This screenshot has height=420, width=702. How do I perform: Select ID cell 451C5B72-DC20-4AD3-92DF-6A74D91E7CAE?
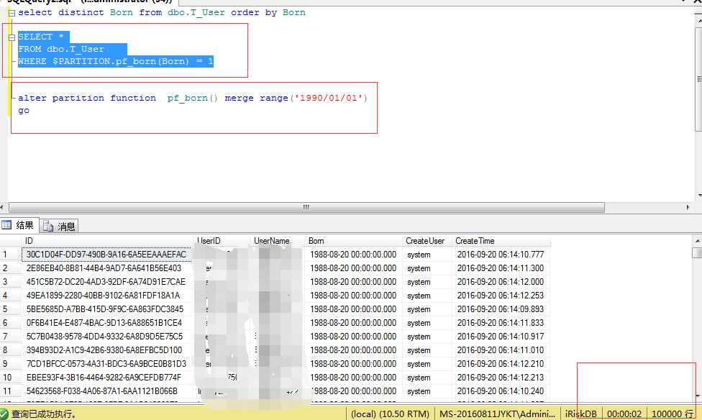[x=106, y=282]
